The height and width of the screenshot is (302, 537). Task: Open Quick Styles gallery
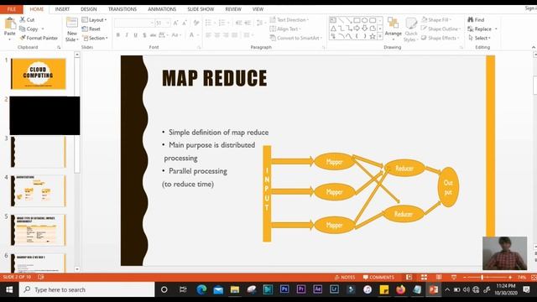click(x=410, y=29)
